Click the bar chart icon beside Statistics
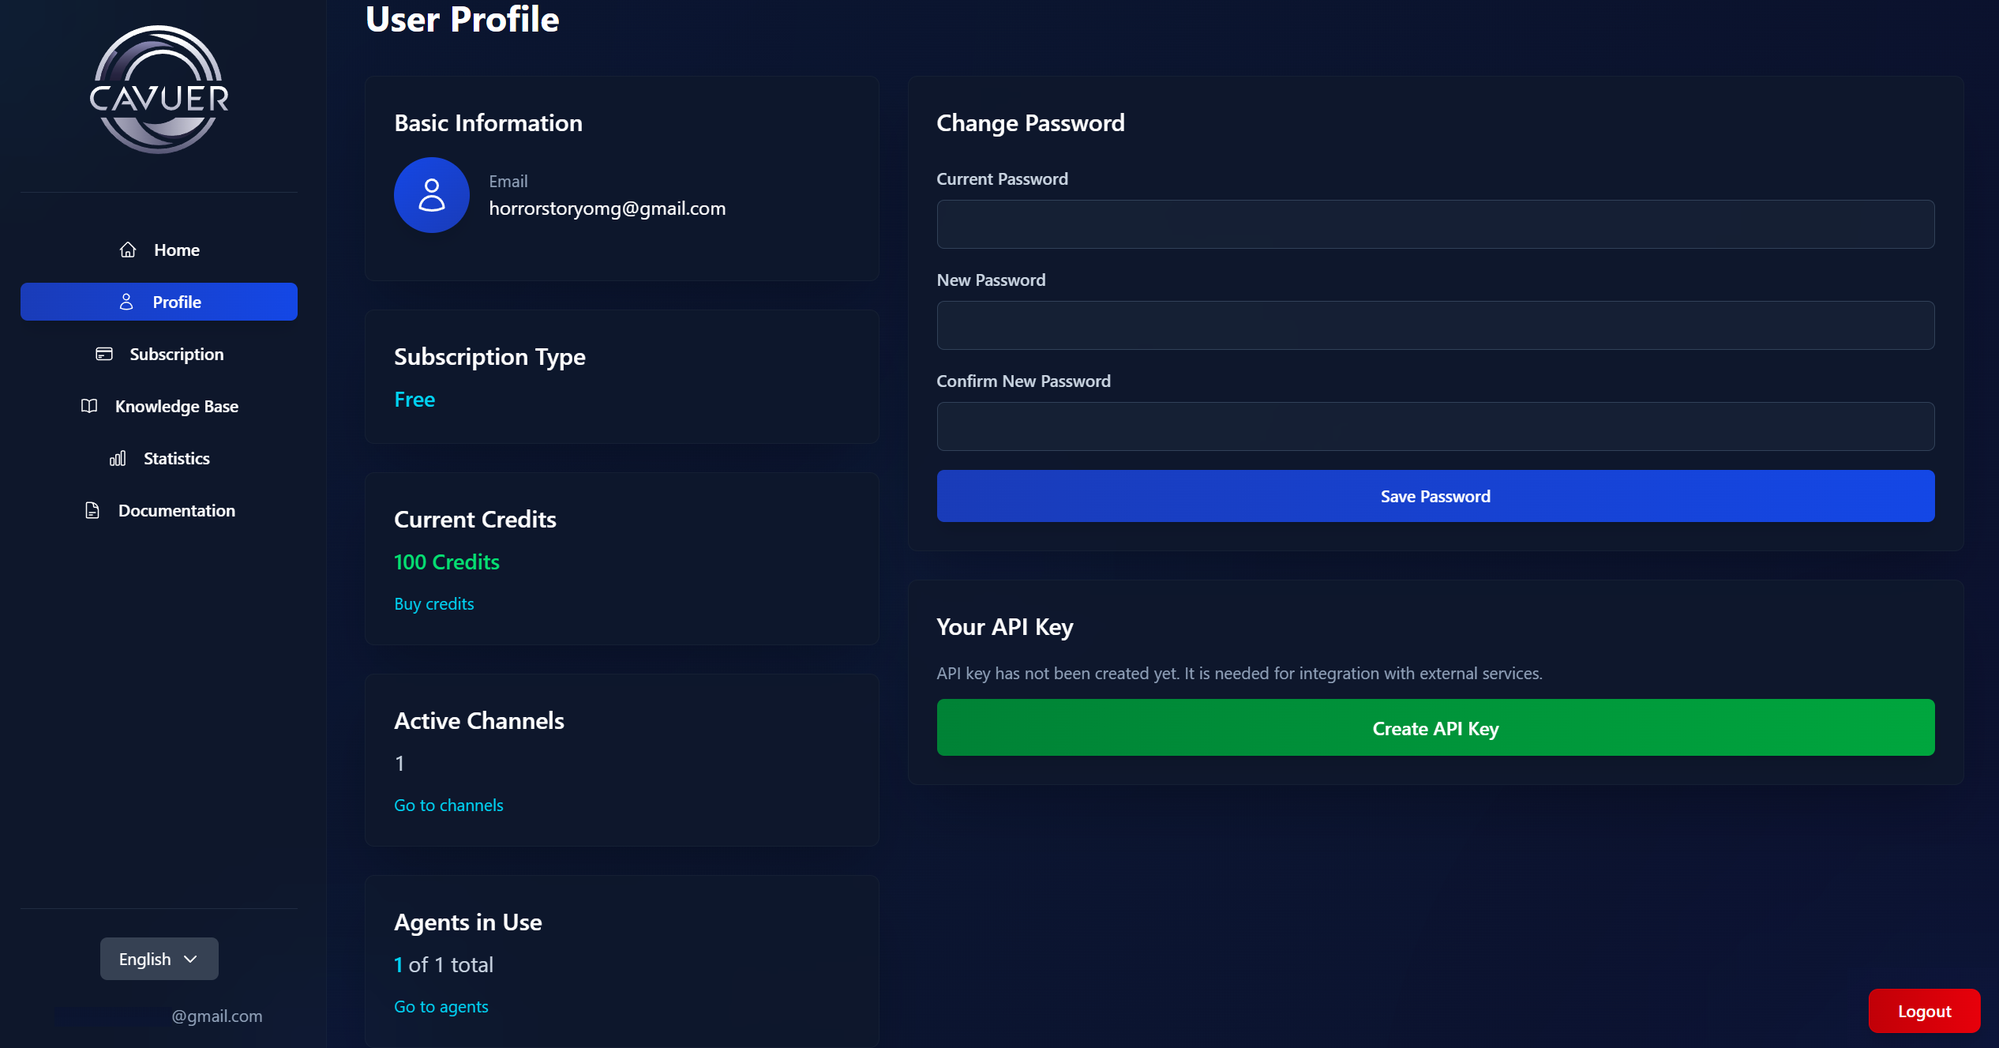Image resolution: width=1999 pixels, height=1048 pixels. [x=118, y=459]
